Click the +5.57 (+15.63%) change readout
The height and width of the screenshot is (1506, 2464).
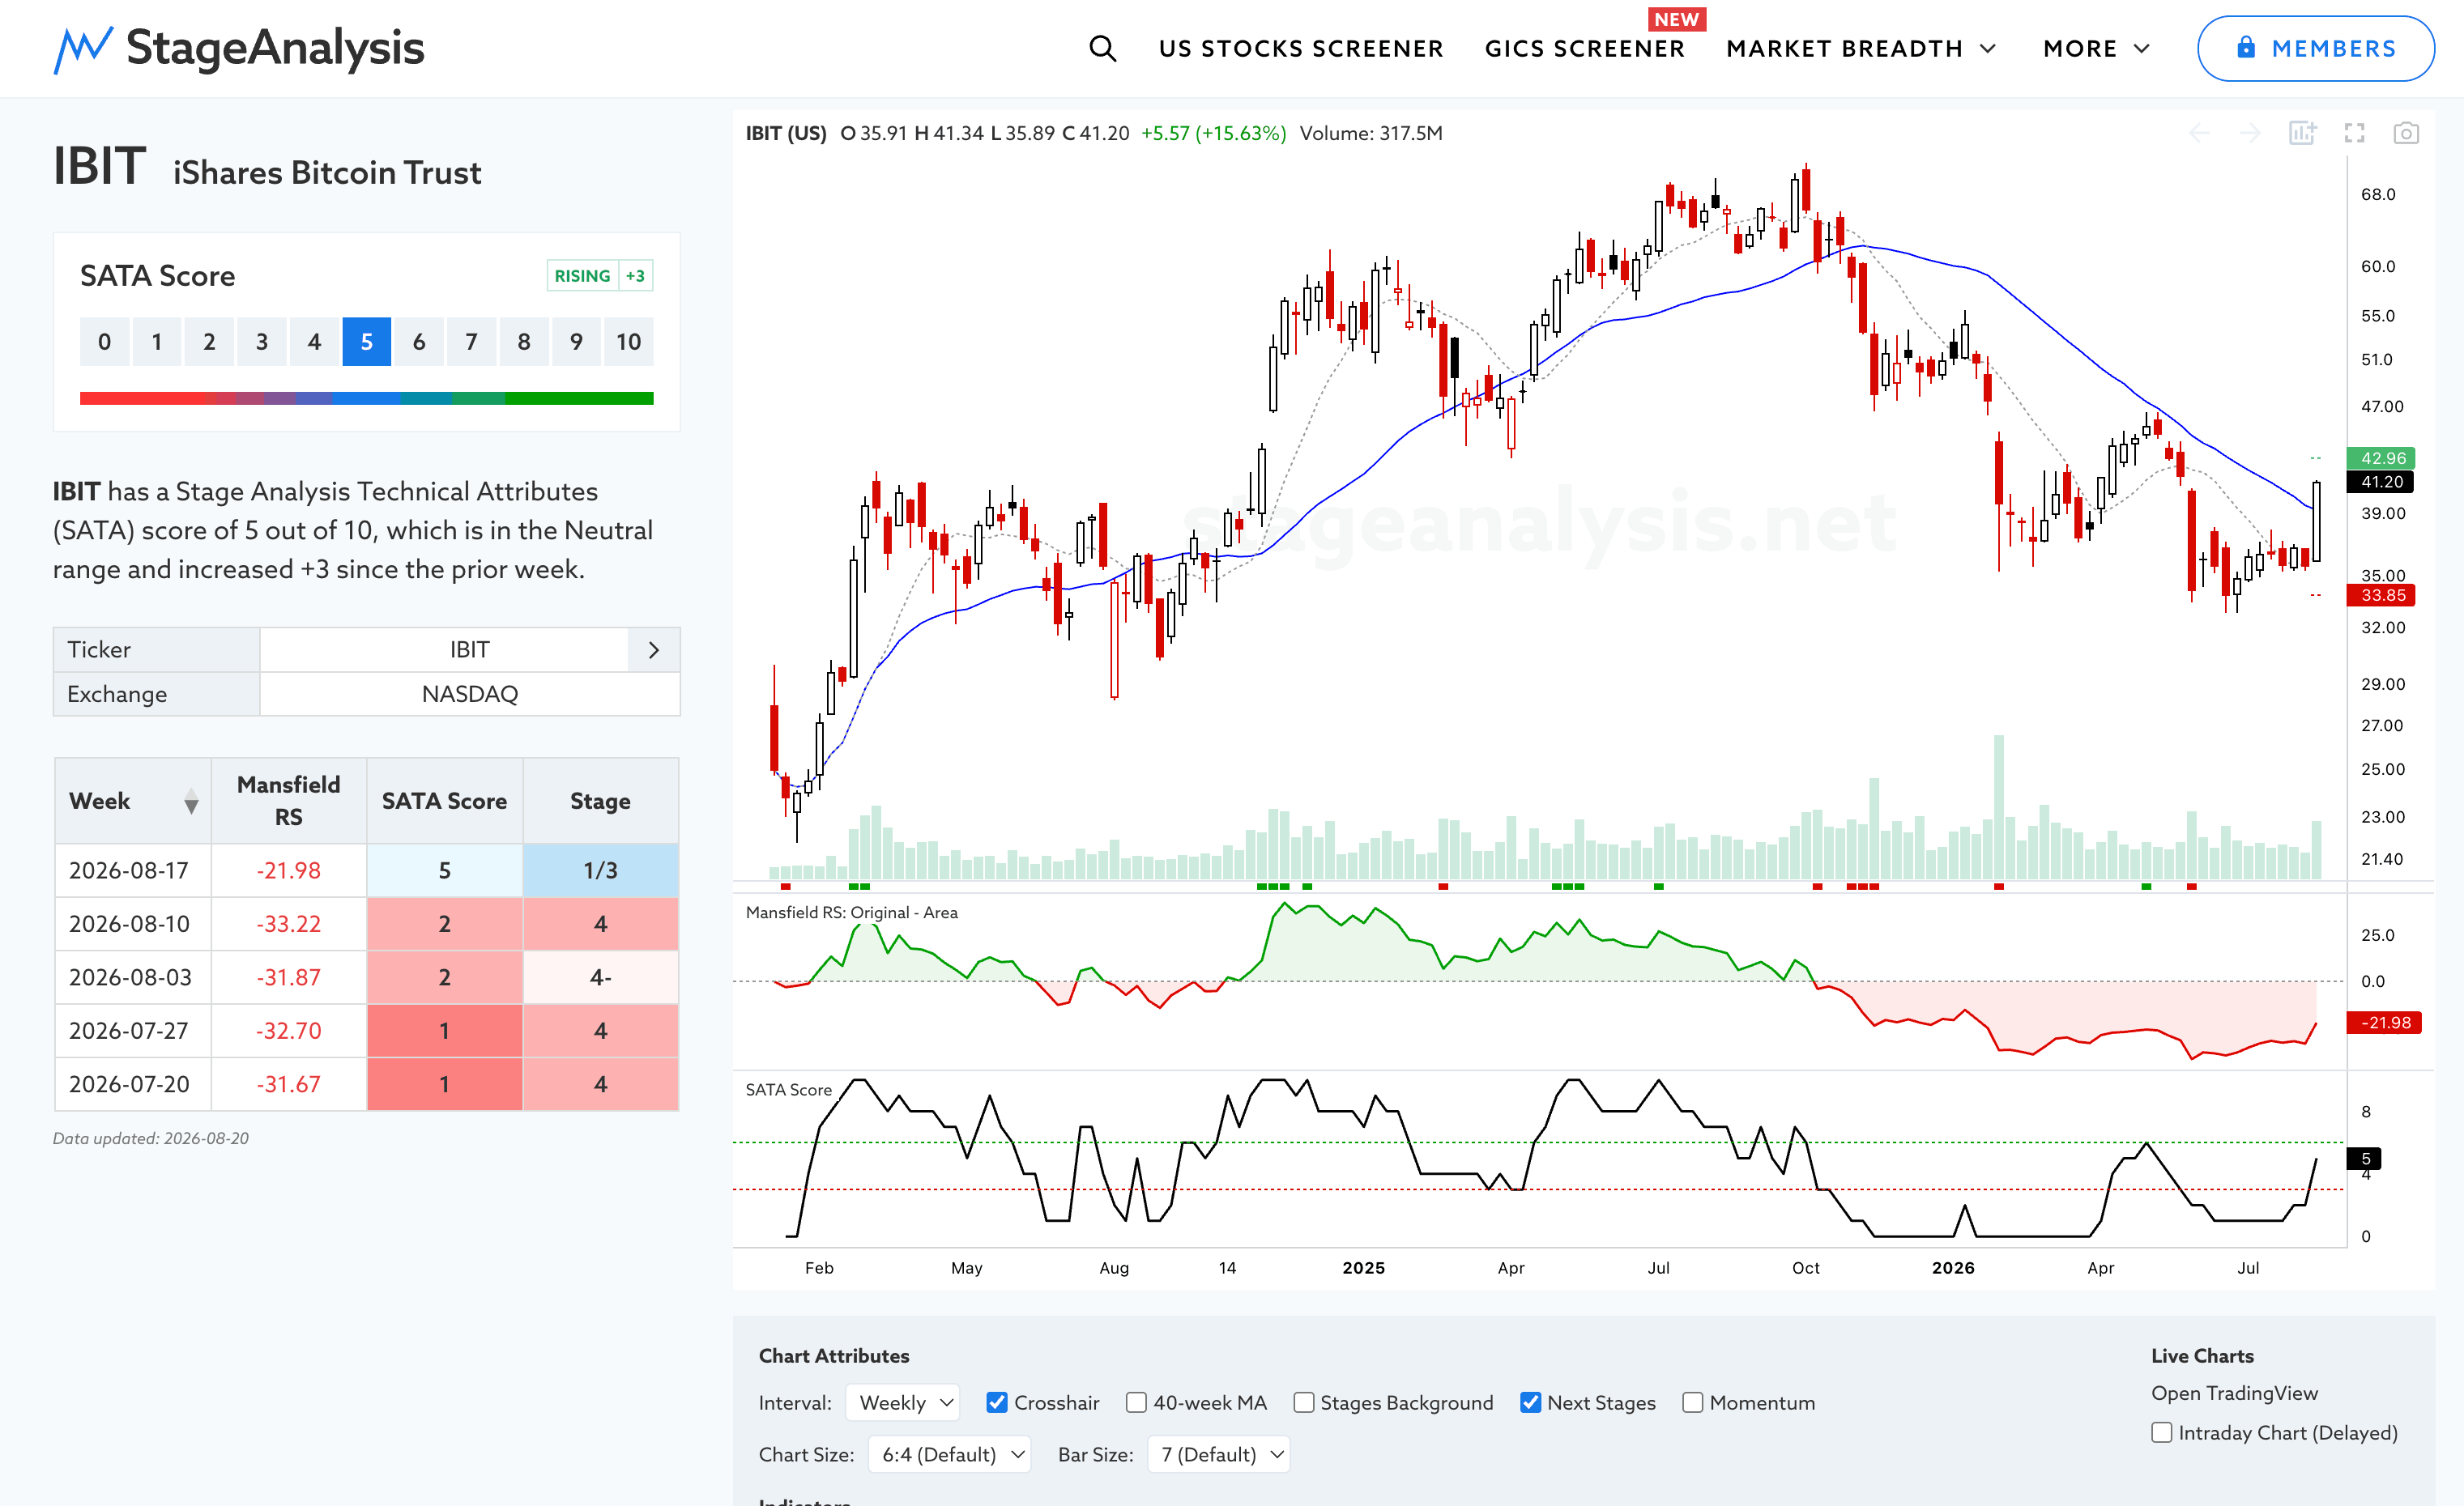tap(1213, 133)
